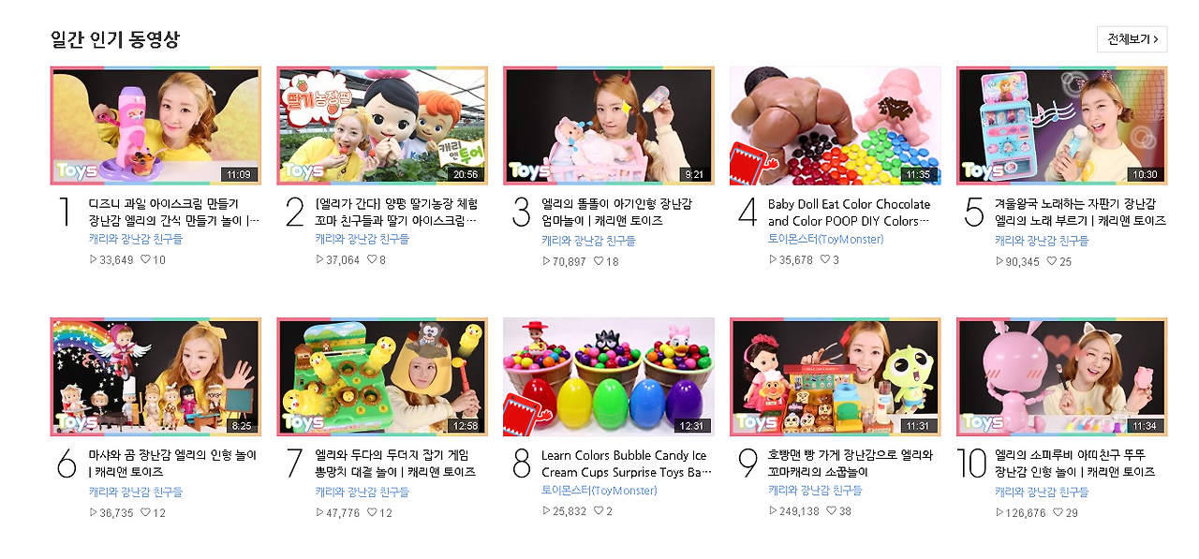Click the heart like icon showing 25

[1053, 261]
